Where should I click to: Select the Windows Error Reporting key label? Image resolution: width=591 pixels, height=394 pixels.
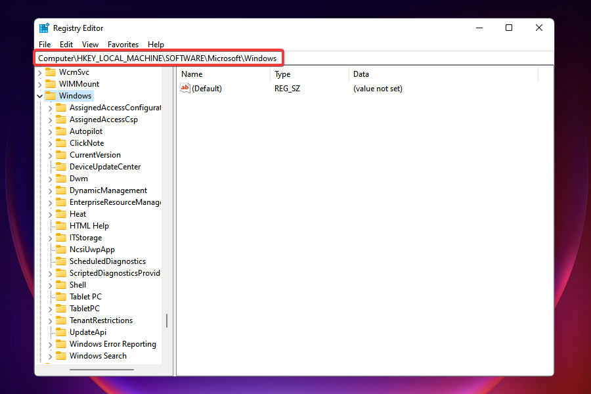pyautogui.click(x=113, y=344)
